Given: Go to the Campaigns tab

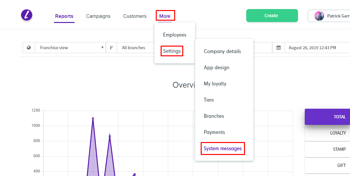Looking at the screenshot, I should point(98,16).
